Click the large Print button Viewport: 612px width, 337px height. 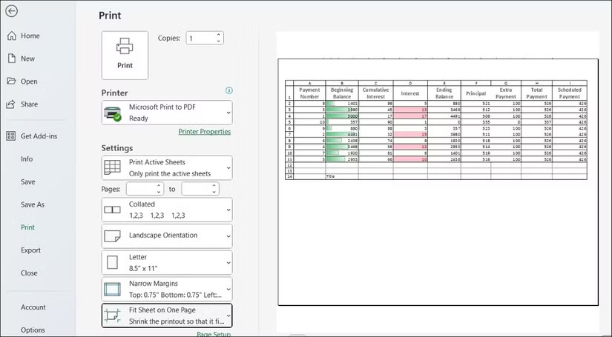click(125, 56)
